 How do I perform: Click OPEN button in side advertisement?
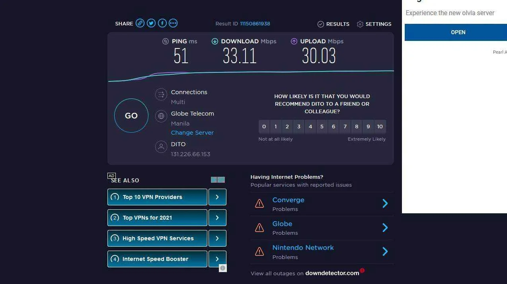(456, 32)
